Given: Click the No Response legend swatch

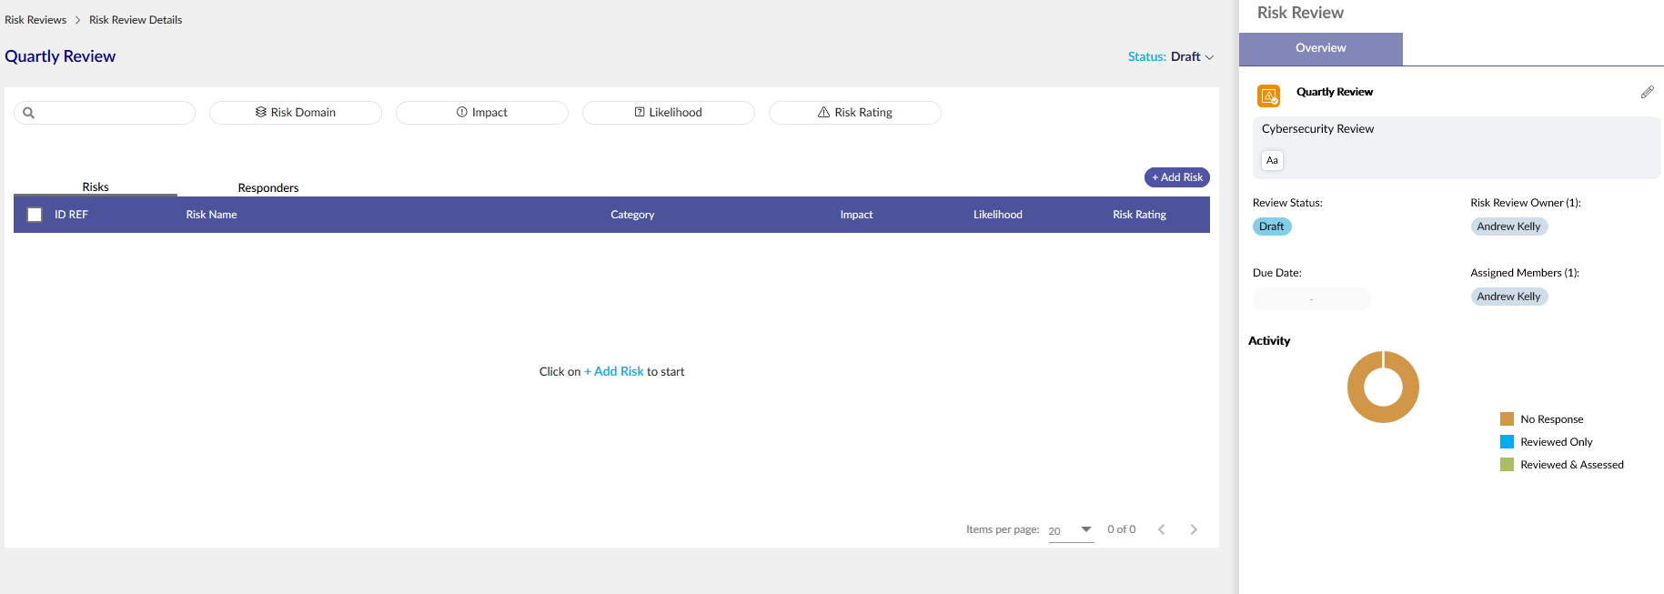Looking at the screenshot, I should 1507,419.
